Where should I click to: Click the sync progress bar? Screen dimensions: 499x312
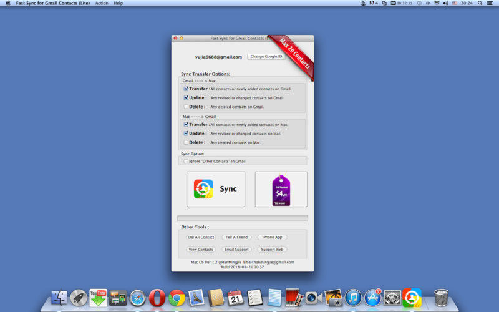[x=243, y=218]
